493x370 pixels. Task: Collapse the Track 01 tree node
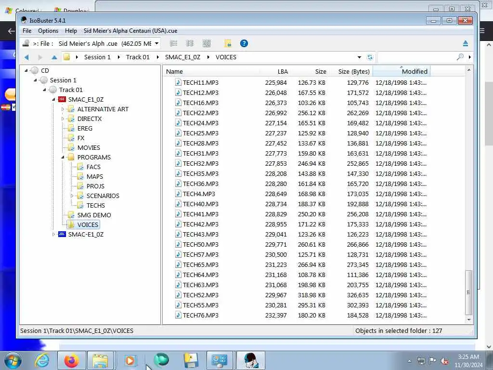pyautogui.click(x=44, y=90)
